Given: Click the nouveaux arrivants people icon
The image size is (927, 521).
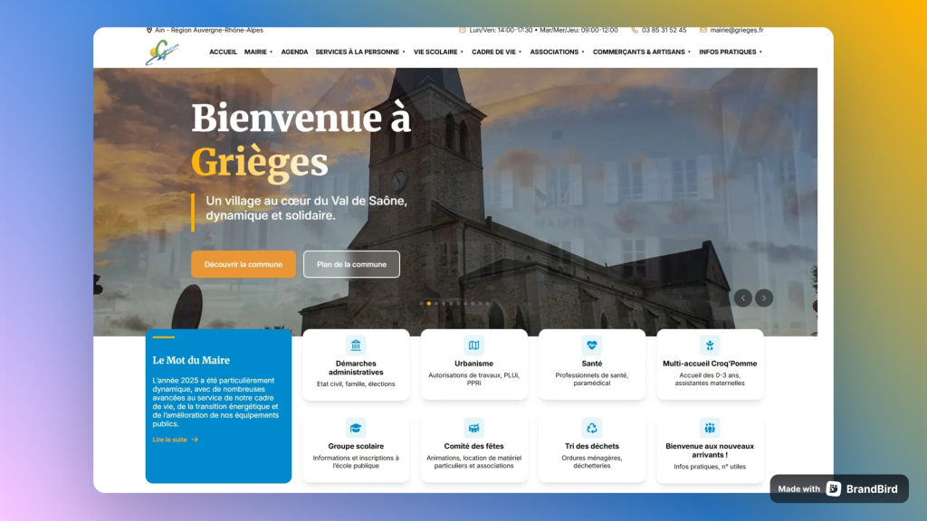Looking at the screenshot, I should (x=710, y=428).
